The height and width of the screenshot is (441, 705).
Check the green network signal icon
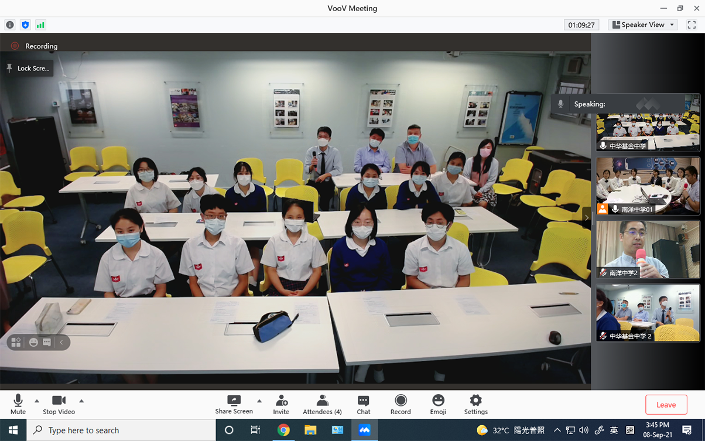click(x=40, y=25)
